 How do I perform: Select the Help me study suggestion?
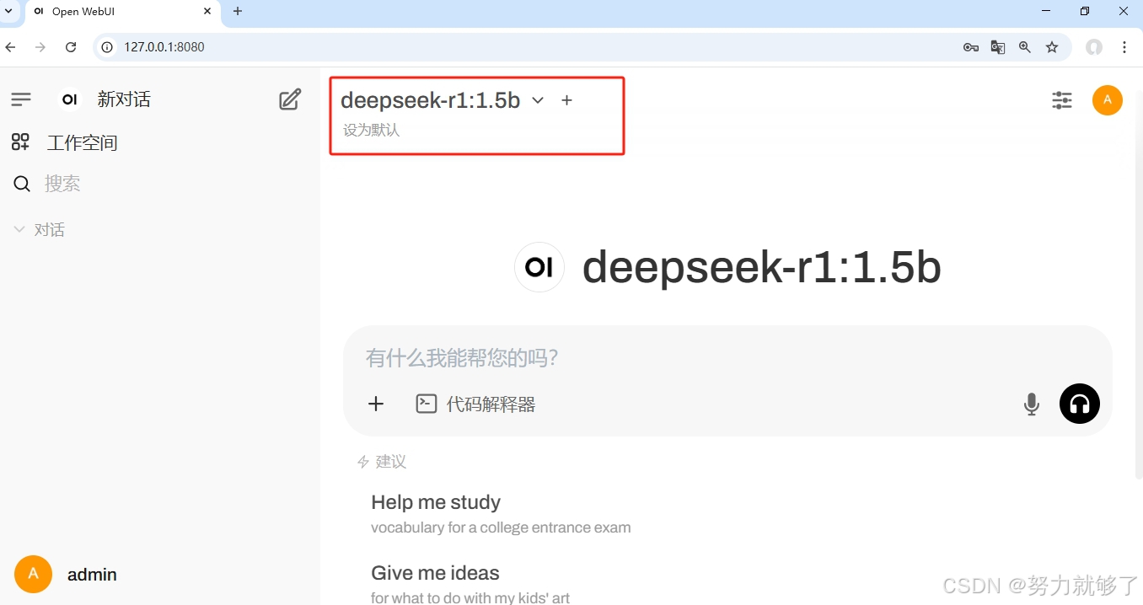[x=501, y=514]
